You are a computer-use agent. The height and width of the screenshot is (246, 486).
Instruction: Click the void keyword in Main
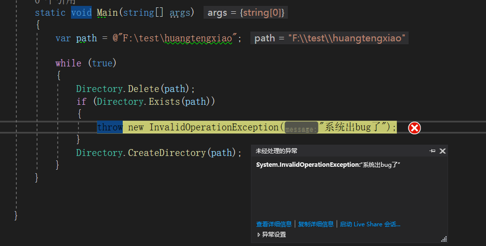(81, 12)
